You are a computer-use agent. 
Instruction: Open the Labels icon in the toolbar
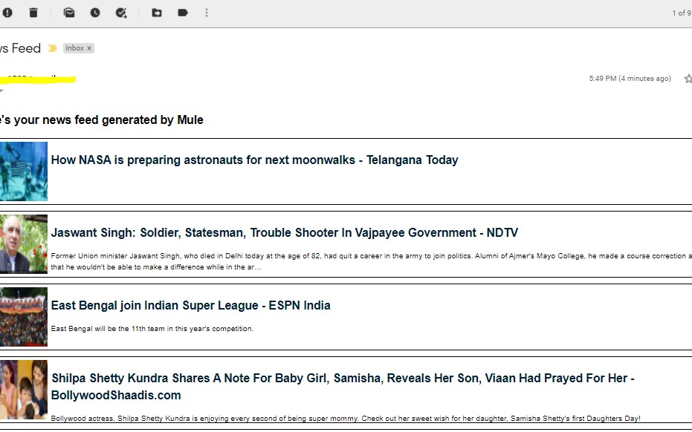point(183,13)
